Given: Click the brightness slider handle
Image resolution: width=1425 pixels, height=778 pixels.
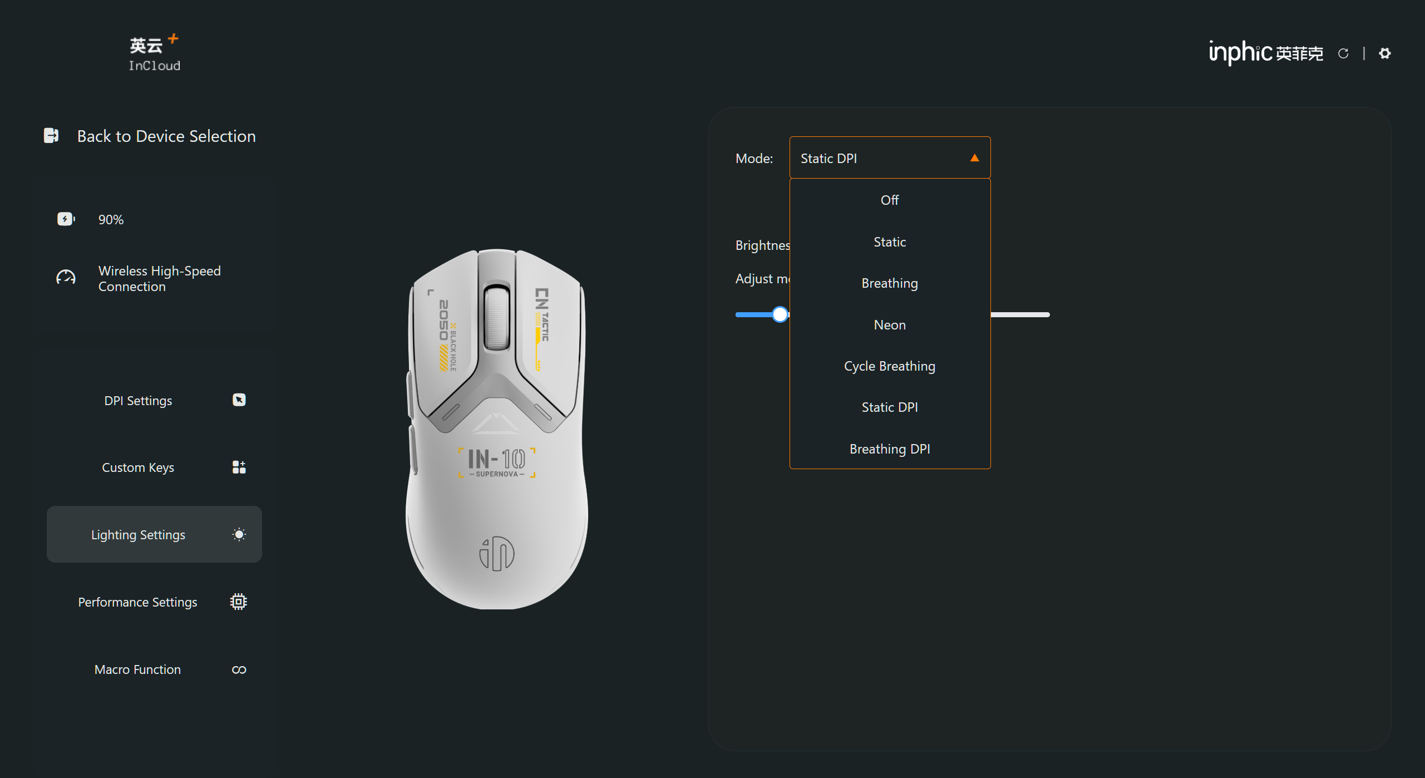Looking at the screenshot, I should (x=780, y=315).
